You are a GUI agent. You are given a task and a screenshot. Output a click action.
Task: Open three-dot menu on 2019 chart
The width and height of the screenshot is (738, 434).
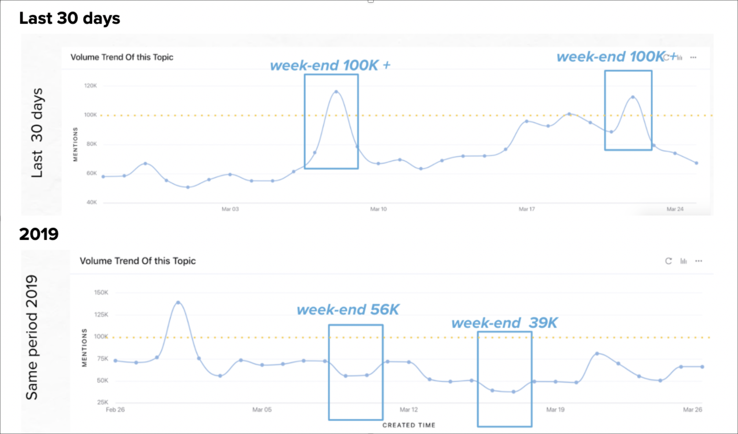click(x=699, y=261)
